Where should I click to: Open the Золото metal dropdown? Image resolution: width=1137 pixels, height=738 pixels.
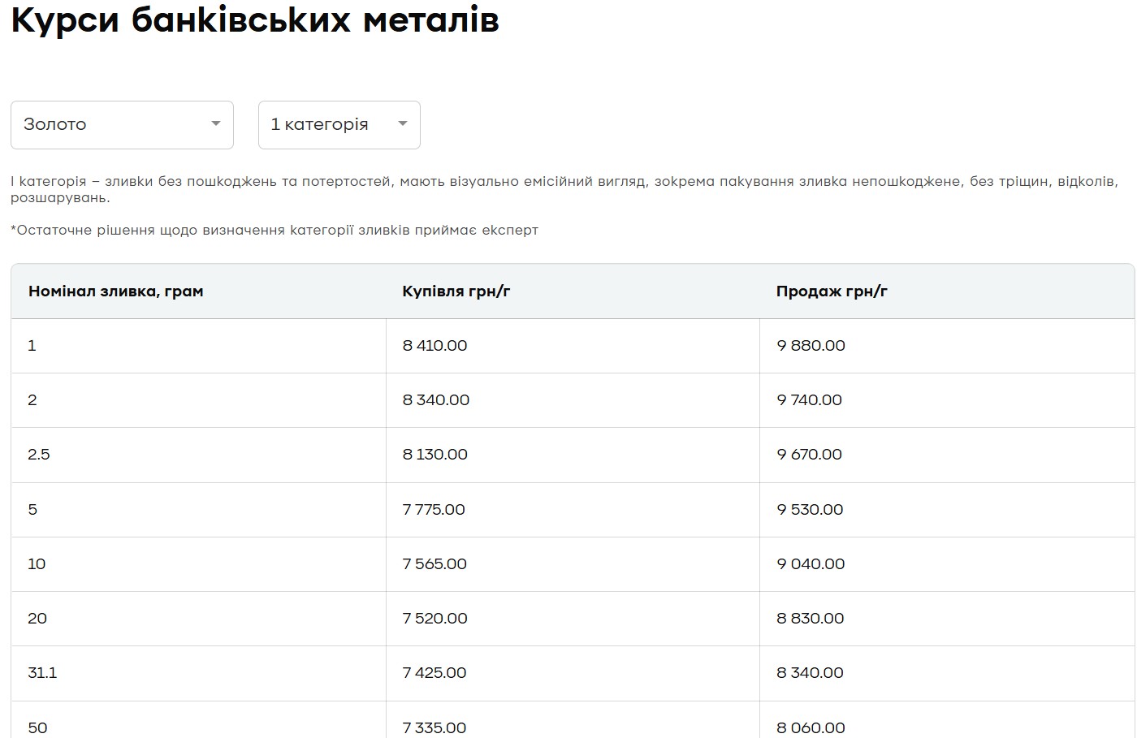click(x=122, y=125)
